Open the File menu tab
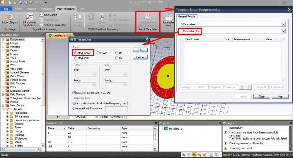293x158 pixels. pyautogui.click(x=6, y=9)
